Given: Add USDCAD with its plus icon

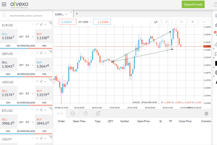Looking at the screenshot, I should coord(33,81).
